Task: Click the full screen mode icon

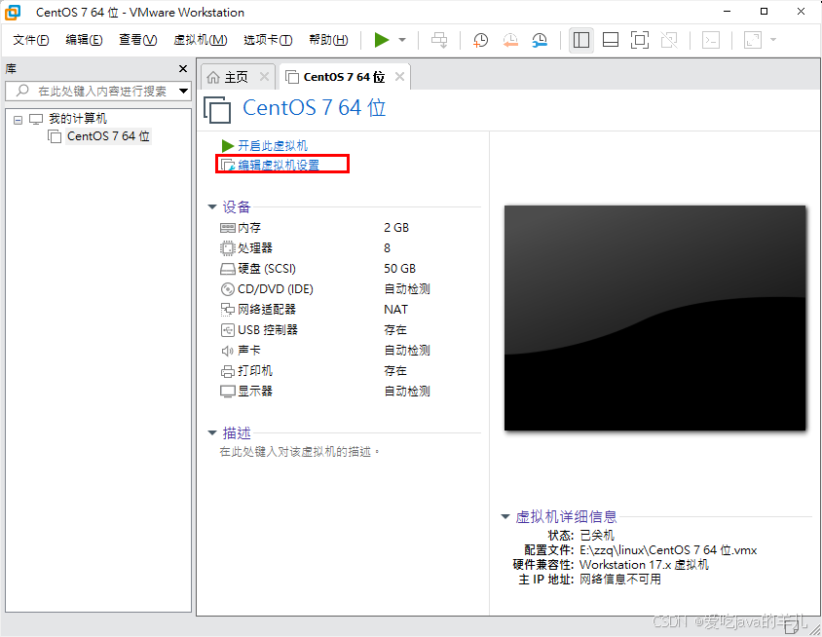Action: 640,40
